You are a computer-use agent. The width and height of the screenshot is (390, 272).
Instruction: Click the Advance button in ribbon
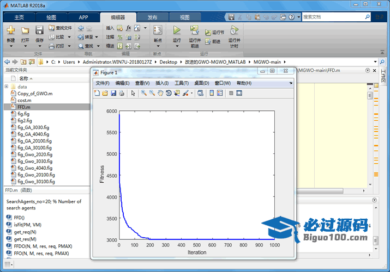(x=213, y=41)
